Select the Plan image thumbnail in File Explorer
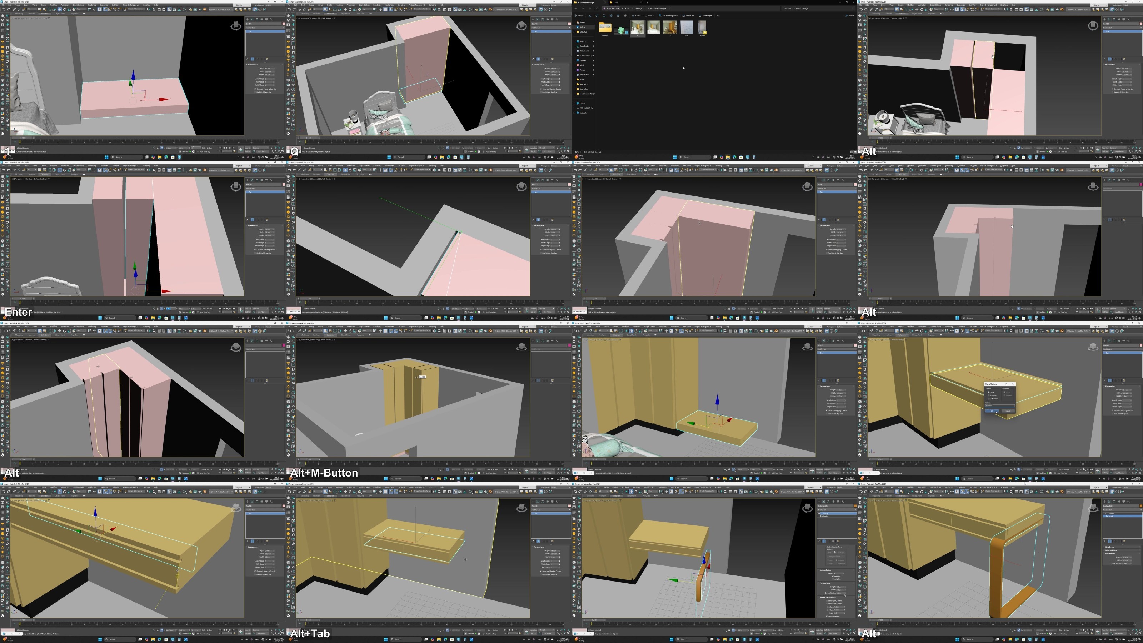1143x643 pixels. (687, 29)
